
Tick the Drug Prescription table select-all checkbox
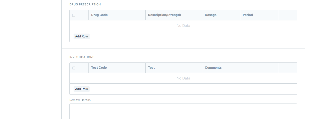[x=74, y=15]
